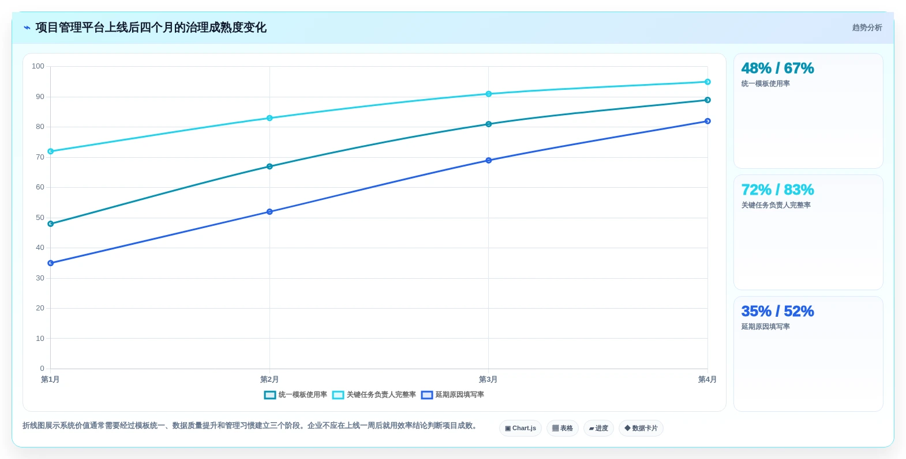
Task: Click the 72% / 83% card value
Action: click(777, 190)
